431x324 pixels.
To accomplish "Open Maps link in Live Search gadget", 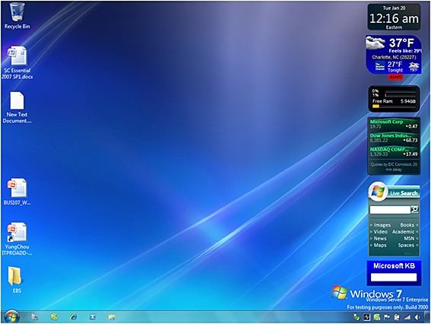I will (x=380, y=245).
